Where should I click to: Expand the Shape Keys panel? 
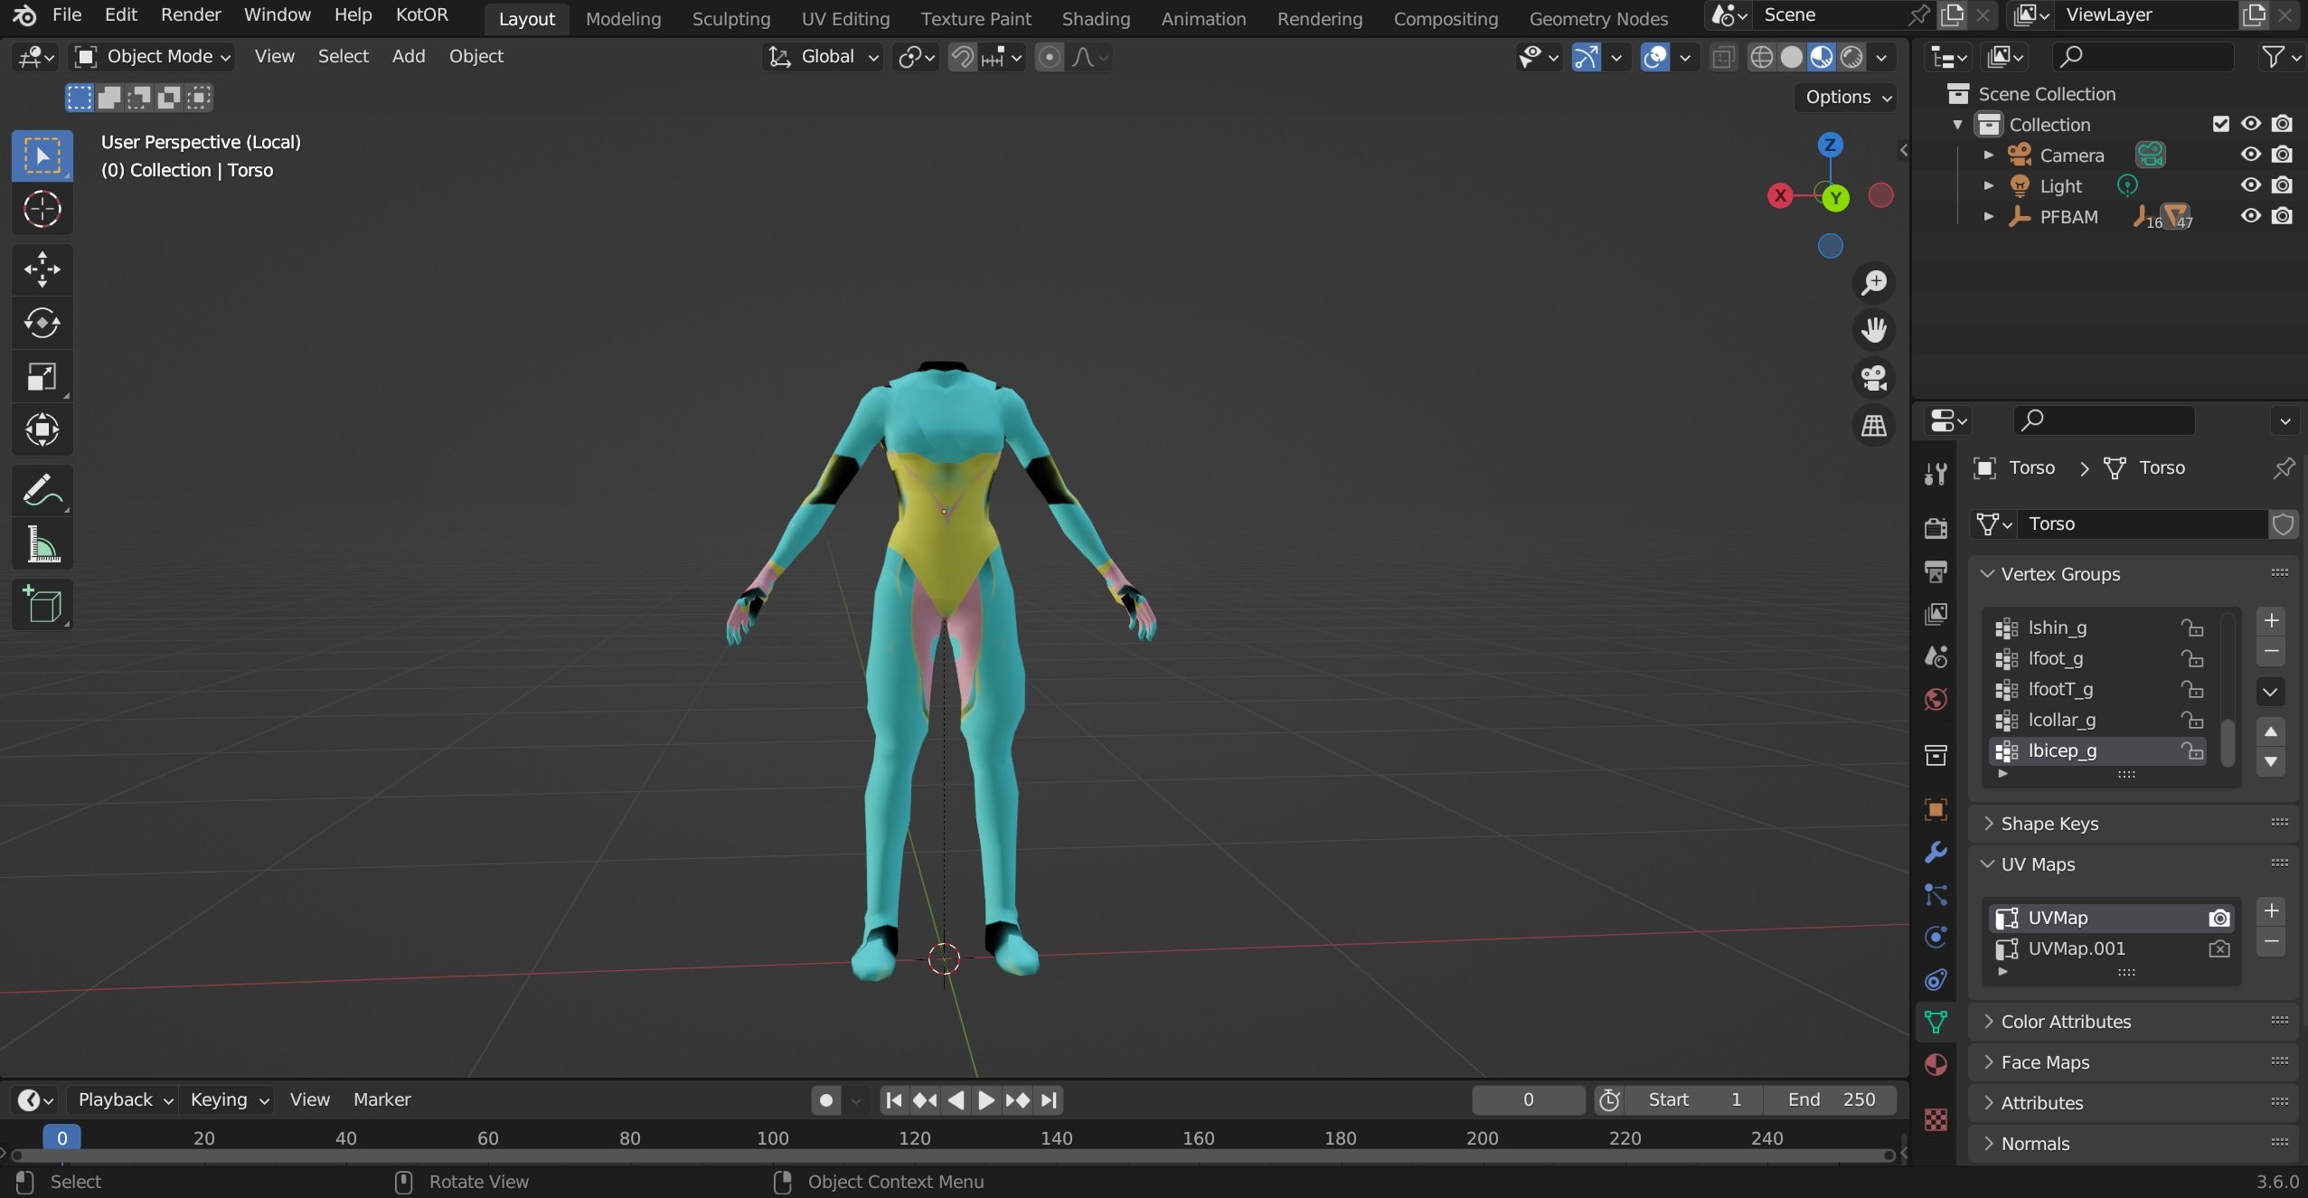point(2049,824)
